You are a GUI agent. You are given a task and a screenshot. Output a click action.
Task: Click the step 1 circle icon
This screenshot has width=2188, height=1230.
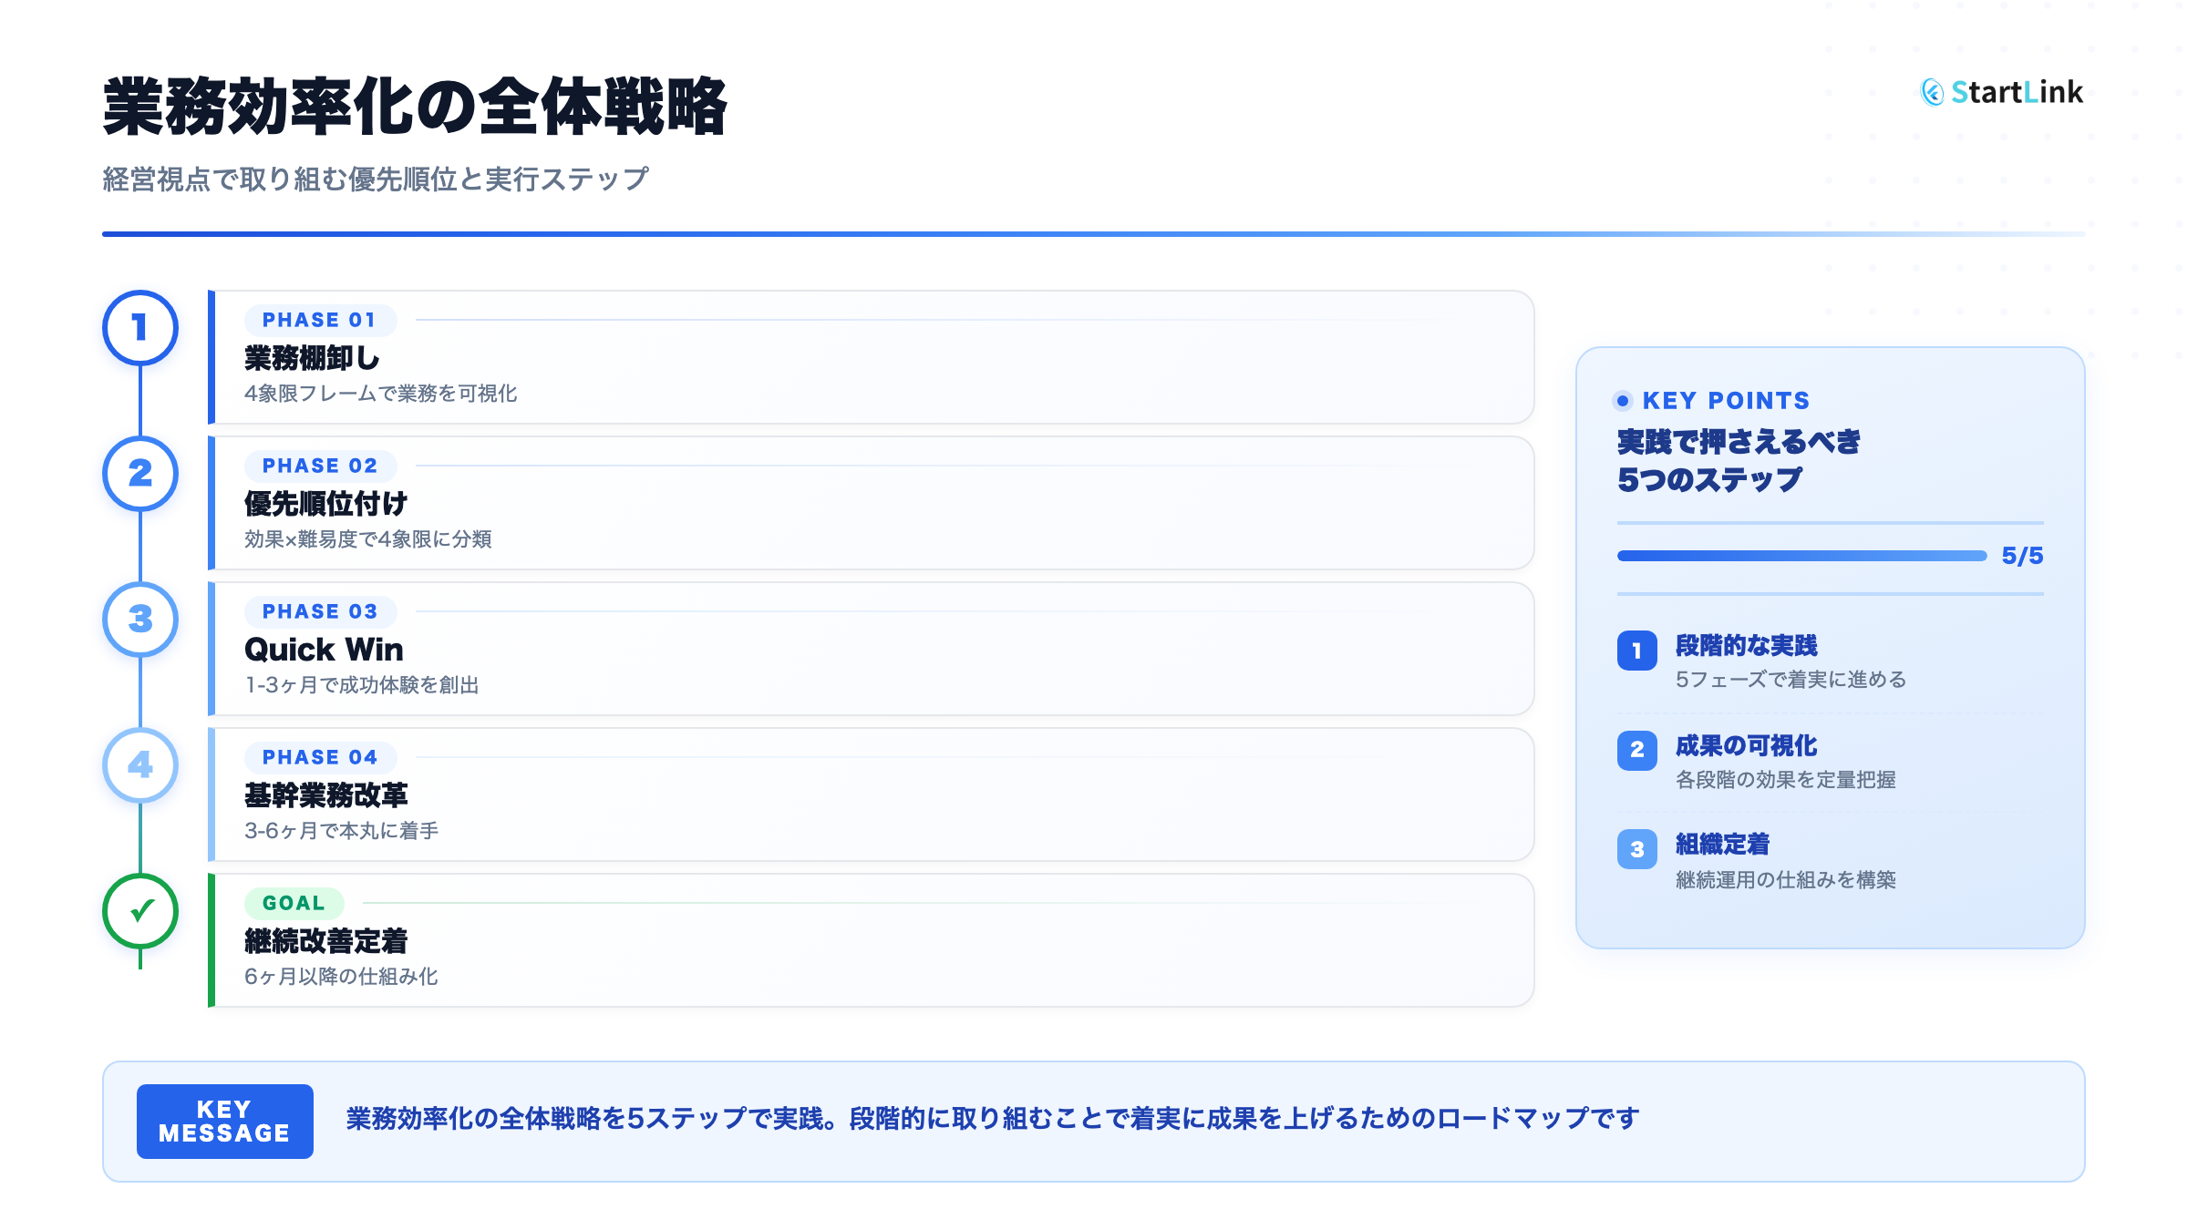[x=139, y=328]
